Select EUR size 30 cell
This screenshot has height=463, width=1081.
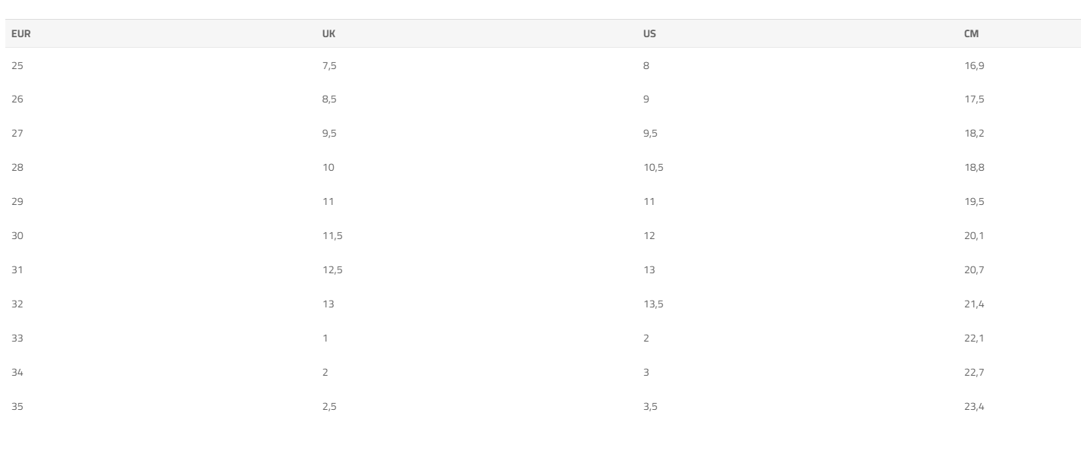click(x=18, y=236)
